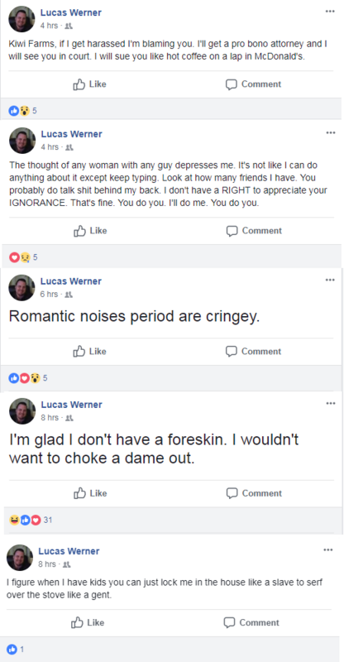The image size is (344, 662).
Task: Click comment bubble icon on Romantic noises post
Action: [x=231, y=351]
